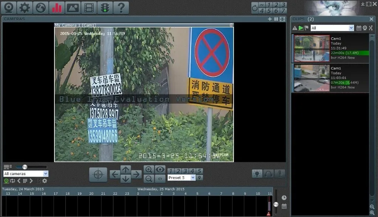
Task: Click the microphone talk button
Action: tap(280, 174)
